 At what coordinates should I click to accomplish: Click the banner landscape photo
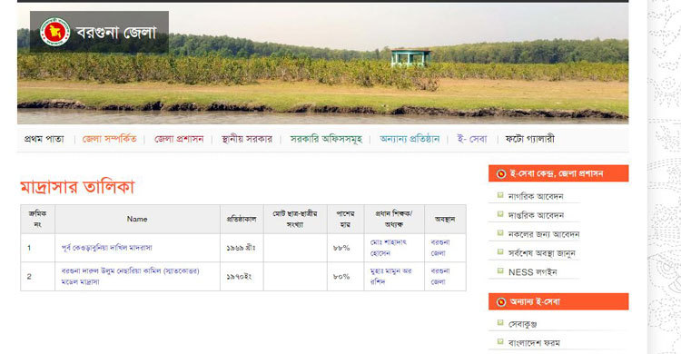tap(322, 64)
